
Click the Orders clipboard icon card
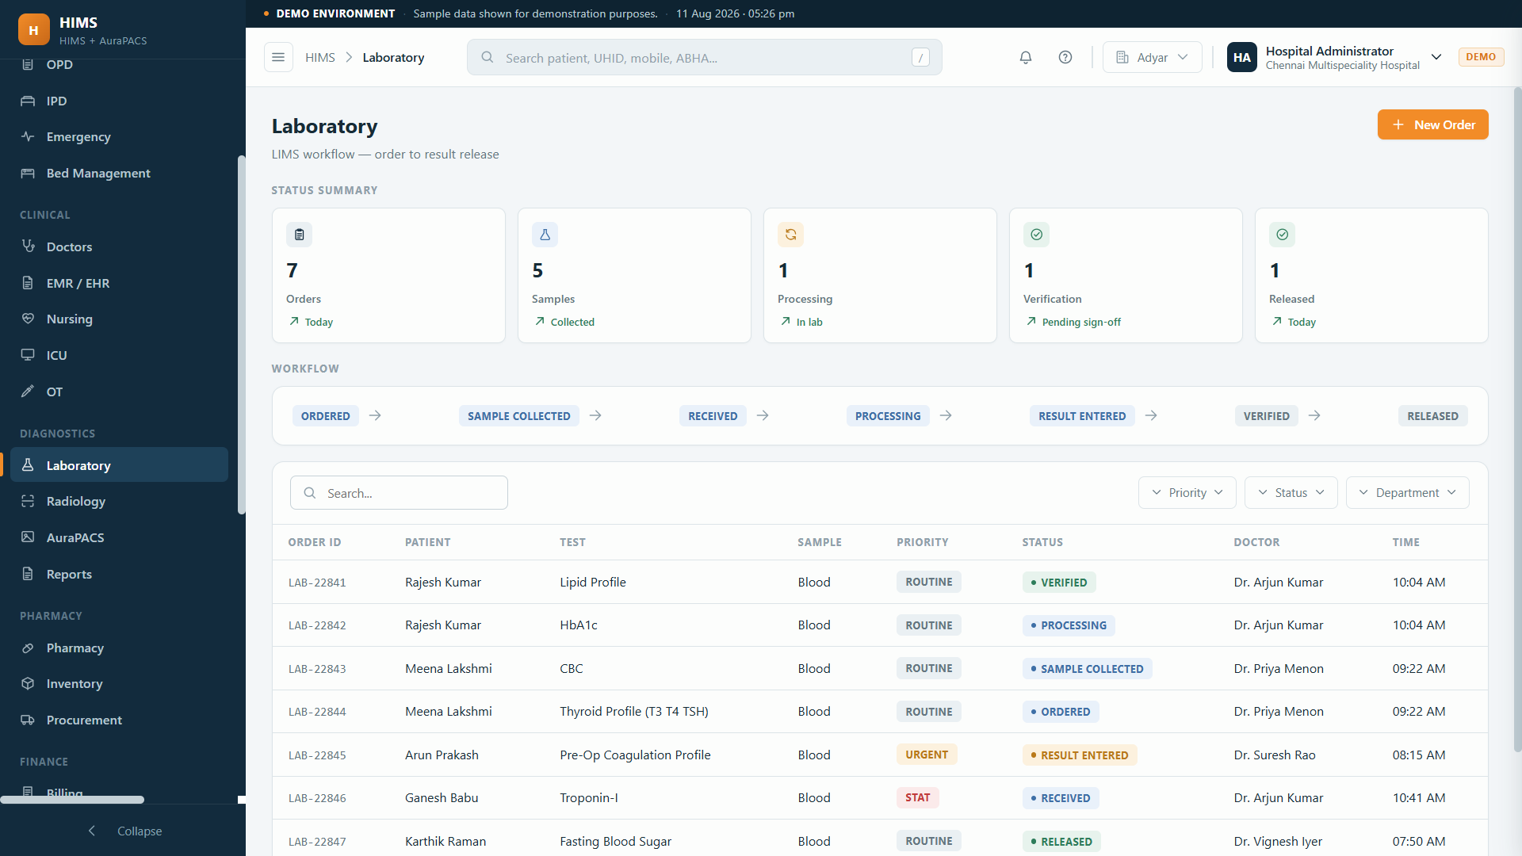(x=299, y=235)
